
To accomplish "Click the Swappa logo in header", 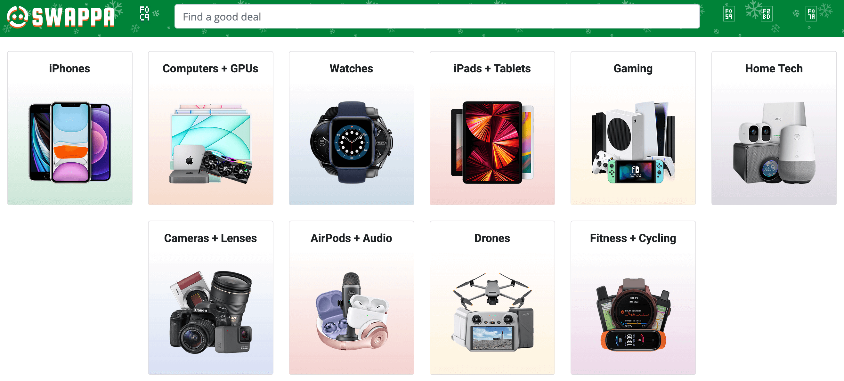I will (x=61, y=17).
